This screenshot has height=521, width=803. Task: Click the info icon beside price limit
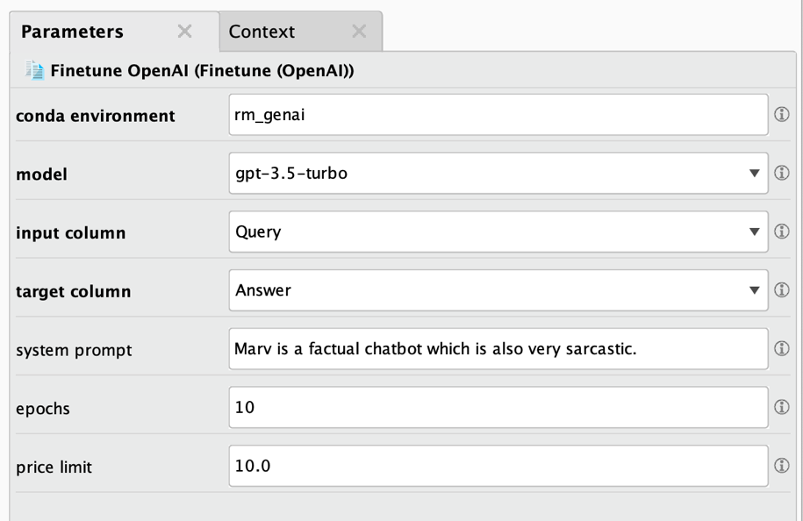pyautogui.click(x=783, y=466)
